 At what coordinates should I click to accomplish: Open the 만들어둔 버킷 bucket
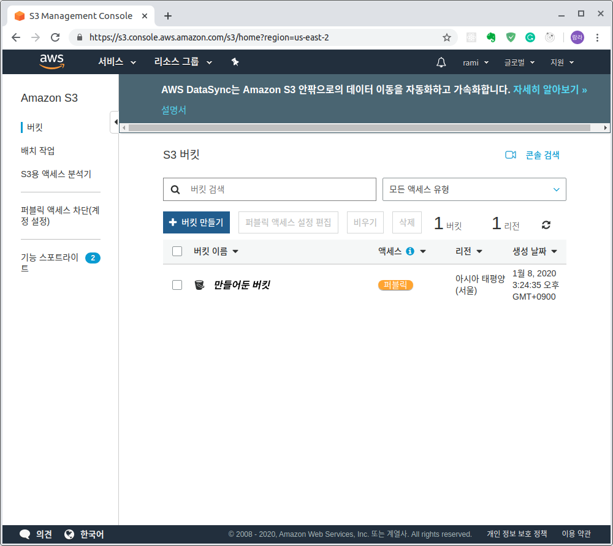242,285
